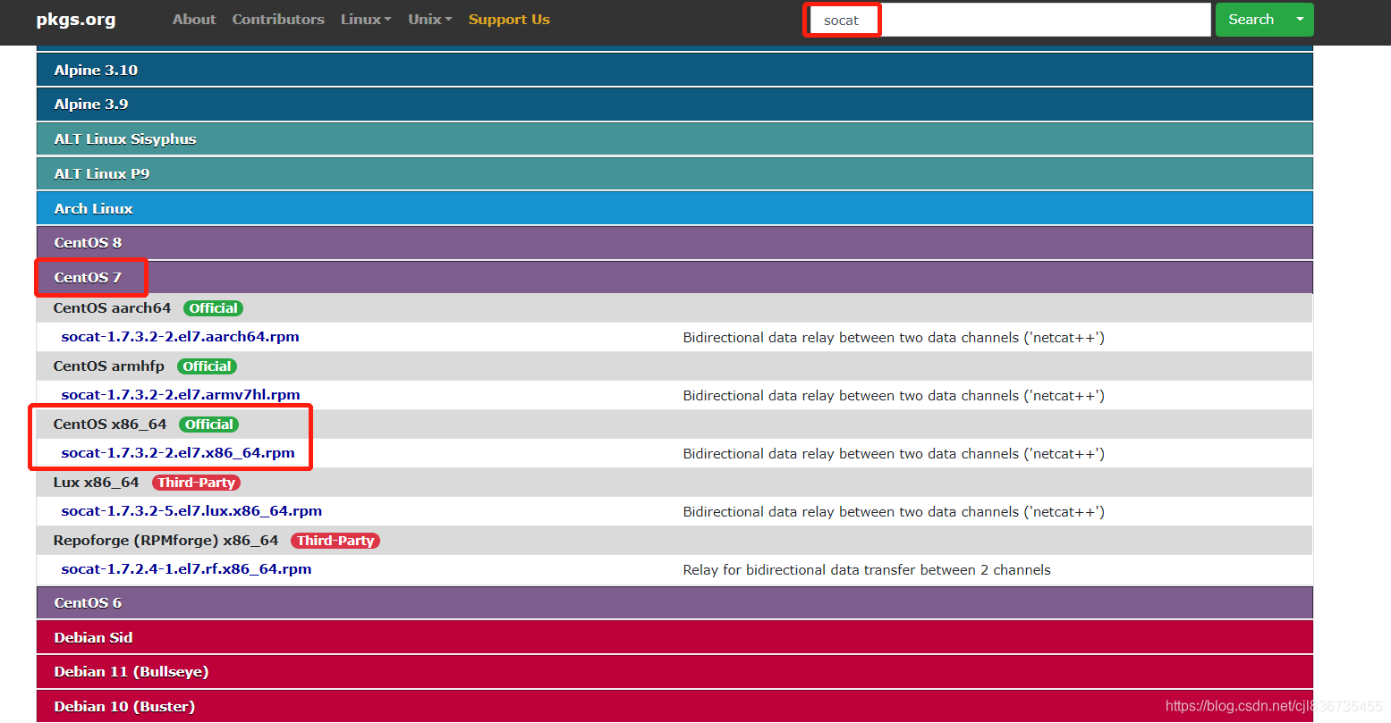Select the CentOS x86_64 repository heading

110,425
